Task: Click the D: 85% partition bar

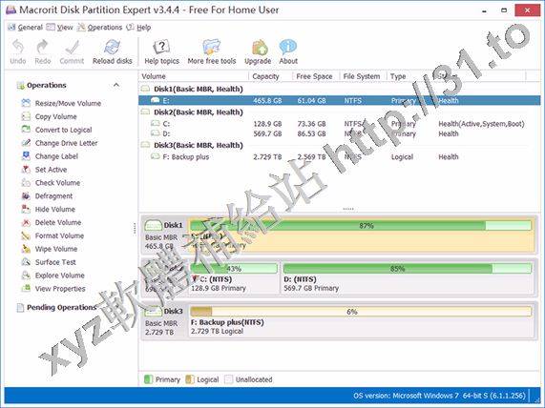Action: [x=408, y=269]
